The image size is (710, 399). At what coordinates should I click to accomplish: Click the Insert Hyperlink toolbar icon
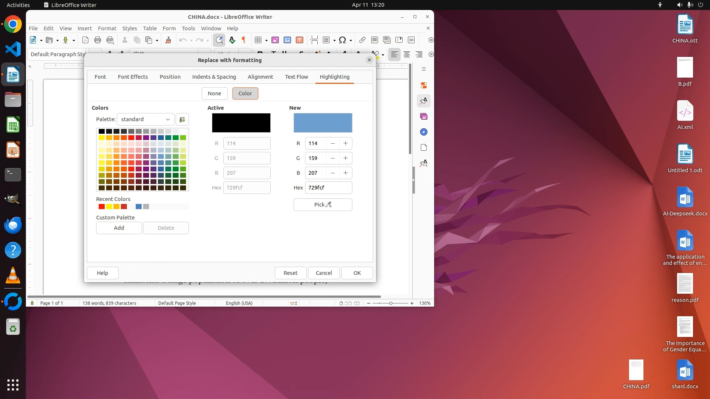(362, 40)
